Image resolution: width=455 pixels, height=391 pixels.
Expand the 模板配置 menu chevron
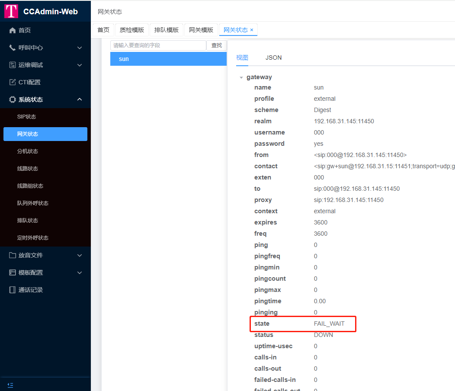pos(80,272)
